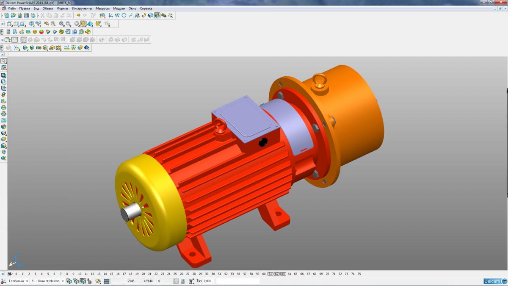Screen dimensions: 508x286
Task: Click the shaded yellow sphere view icon
Action: (83, 24)
